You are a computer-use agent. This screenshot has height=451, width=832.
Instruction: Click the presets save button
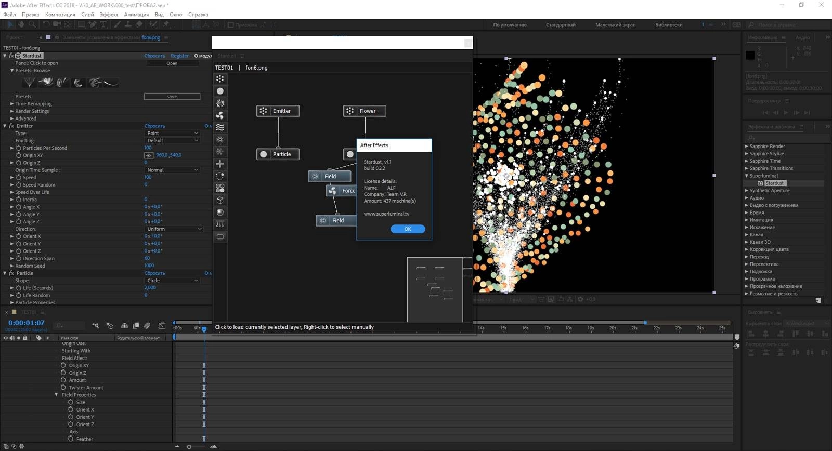point(172,97)
